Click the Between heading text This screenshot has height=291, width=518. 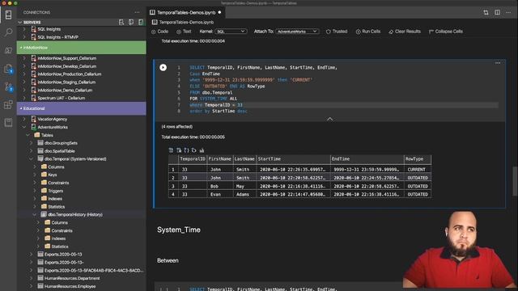point(168,260)
